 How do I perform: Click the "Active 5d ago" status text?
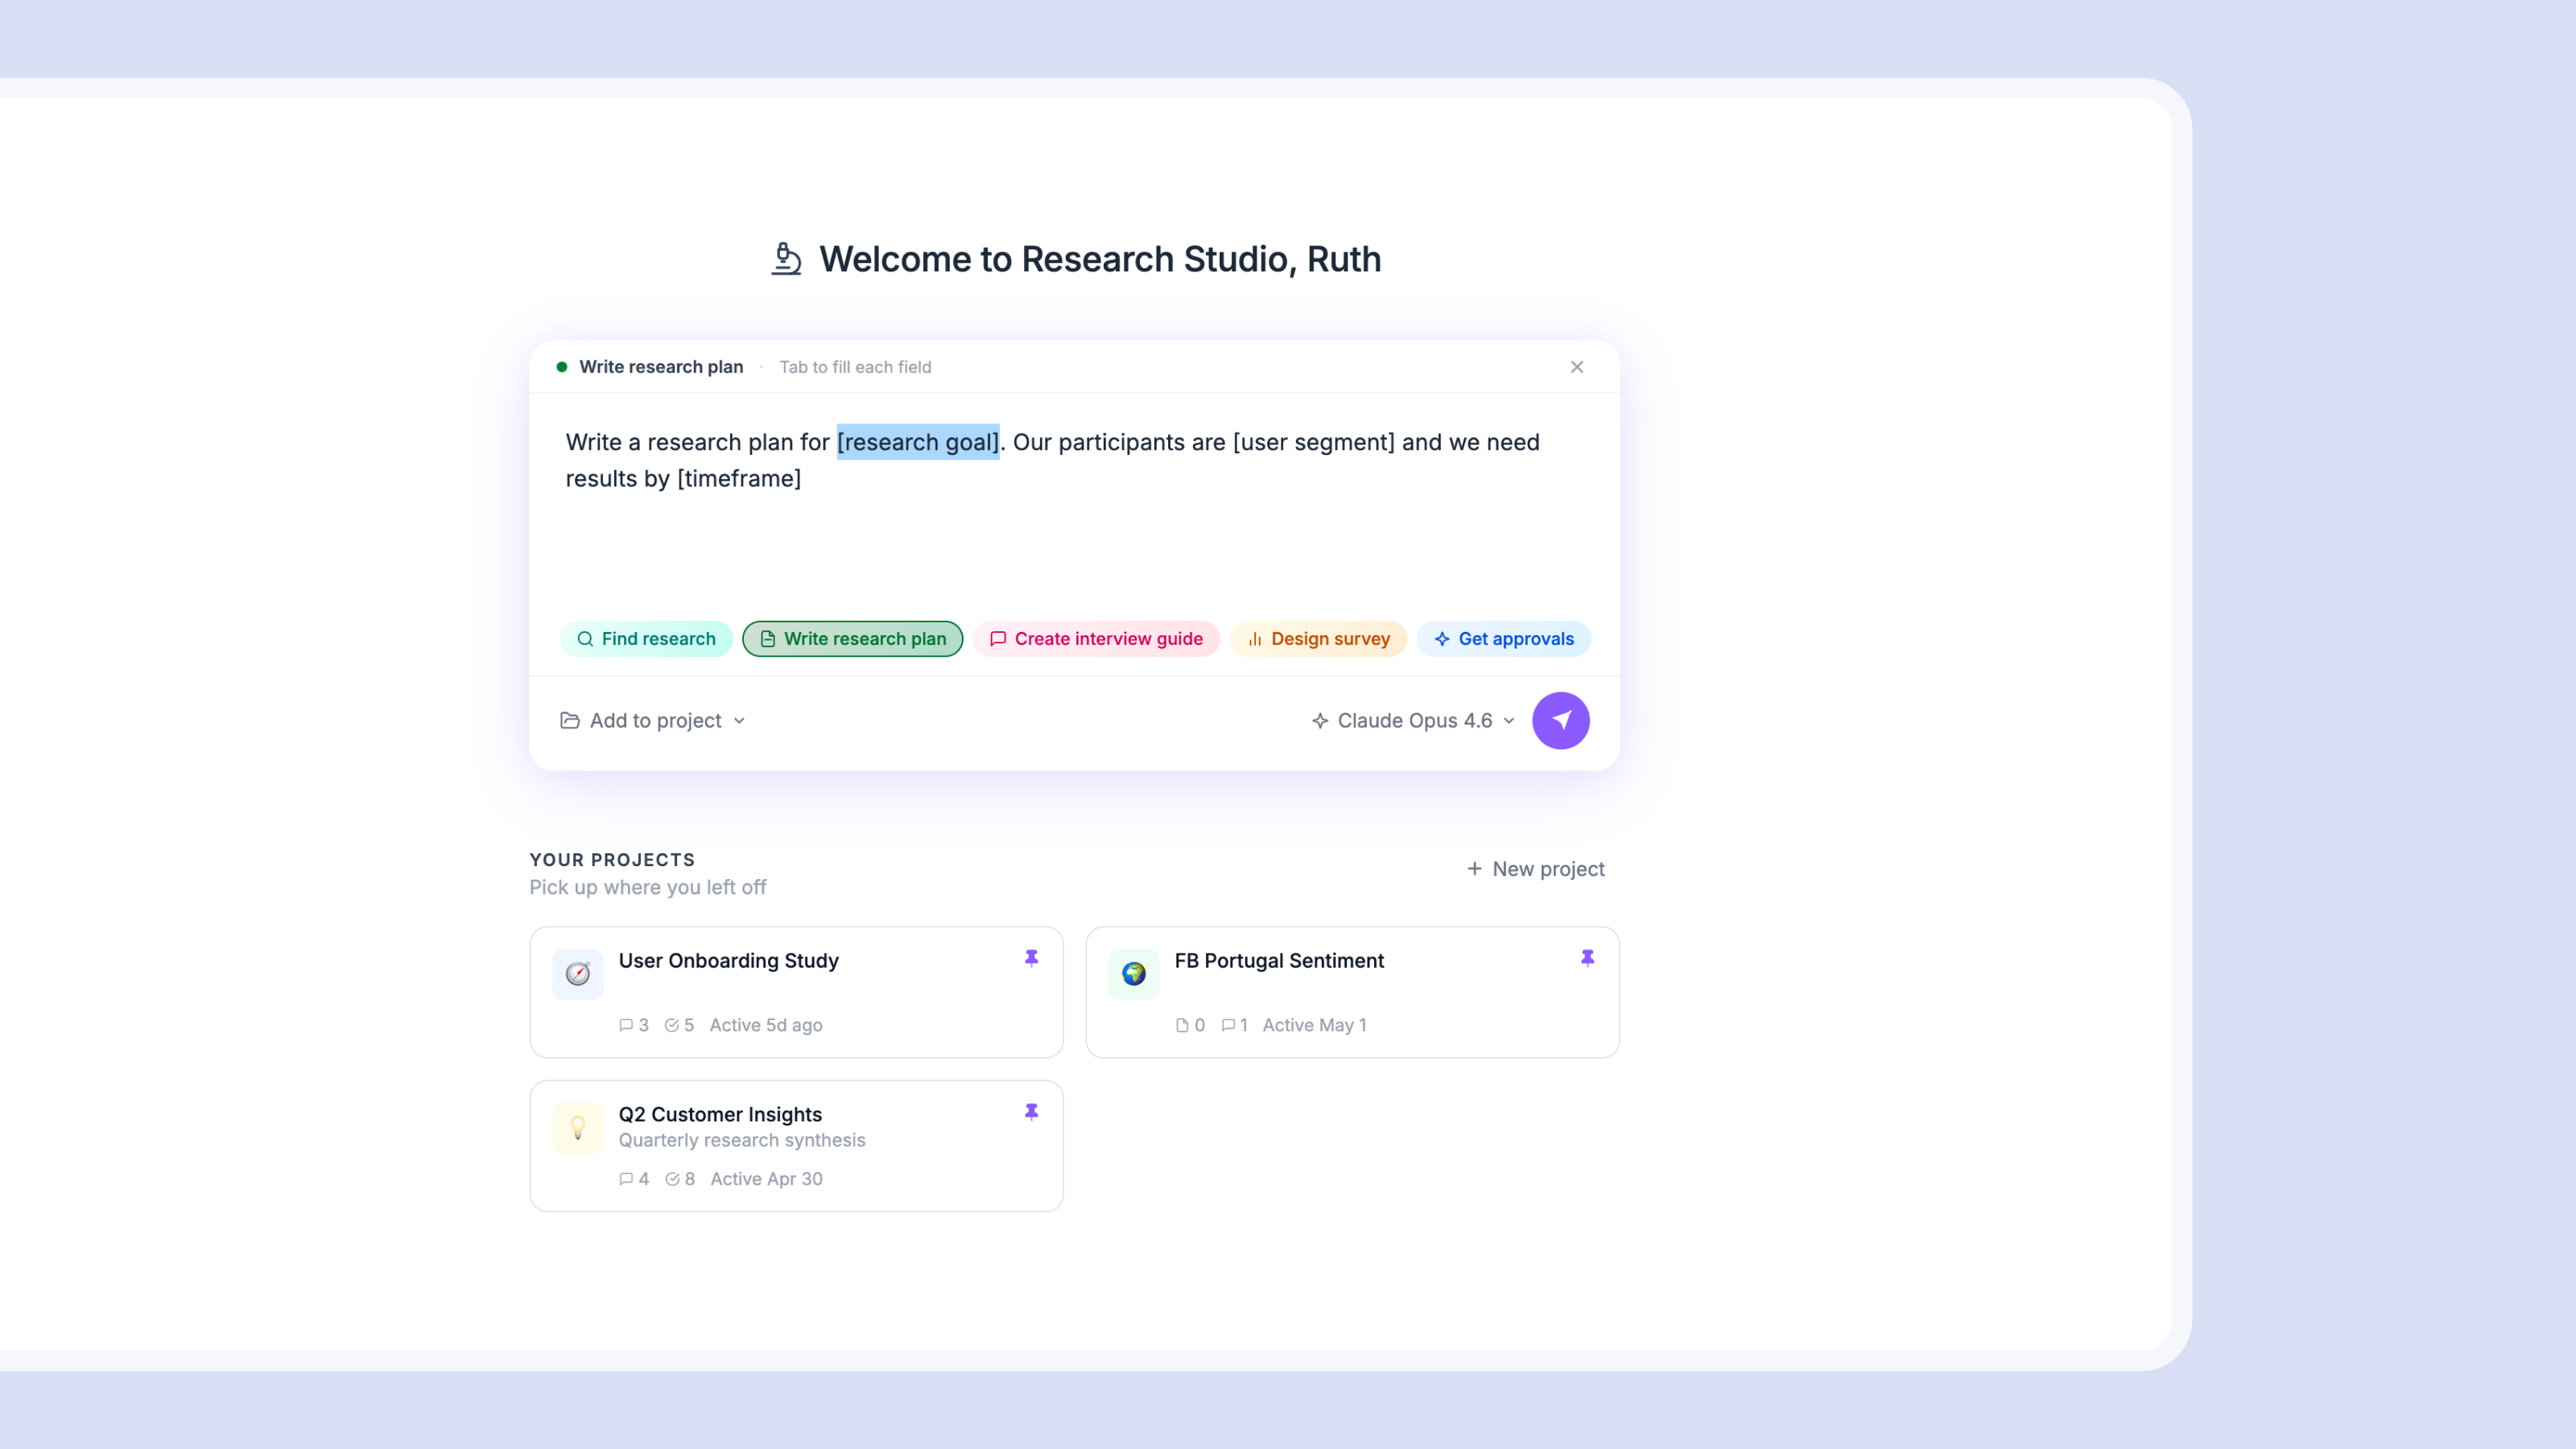click(x=766, y=1025)
